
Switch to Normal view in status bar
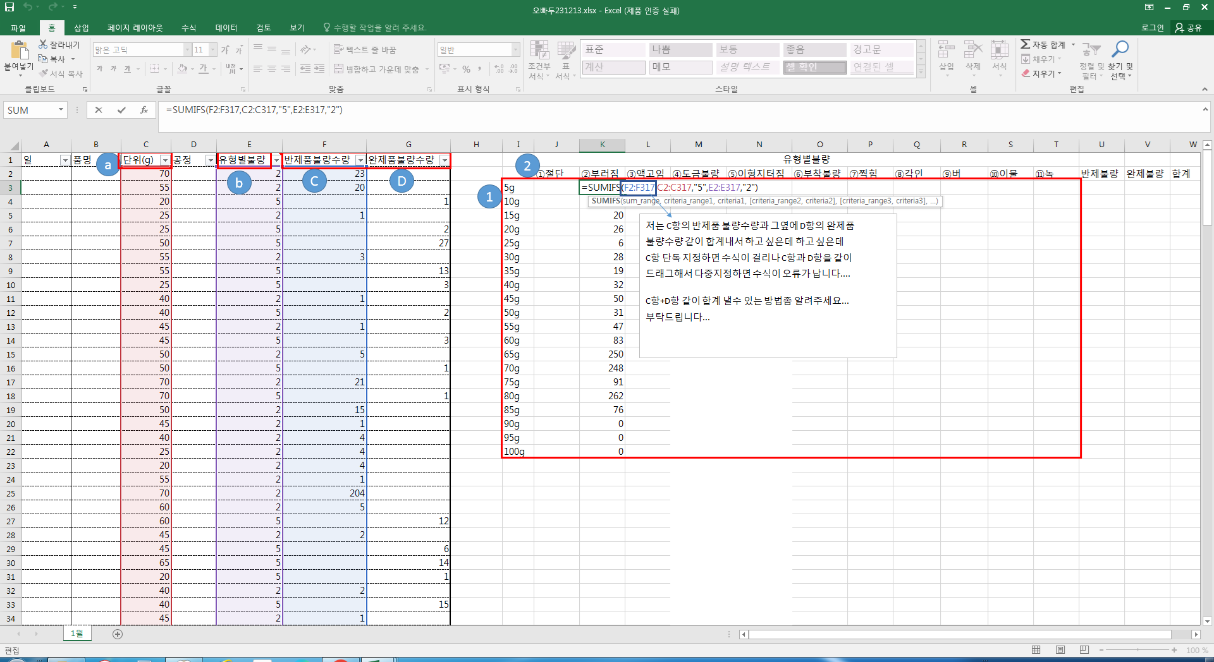(1036, 650)
